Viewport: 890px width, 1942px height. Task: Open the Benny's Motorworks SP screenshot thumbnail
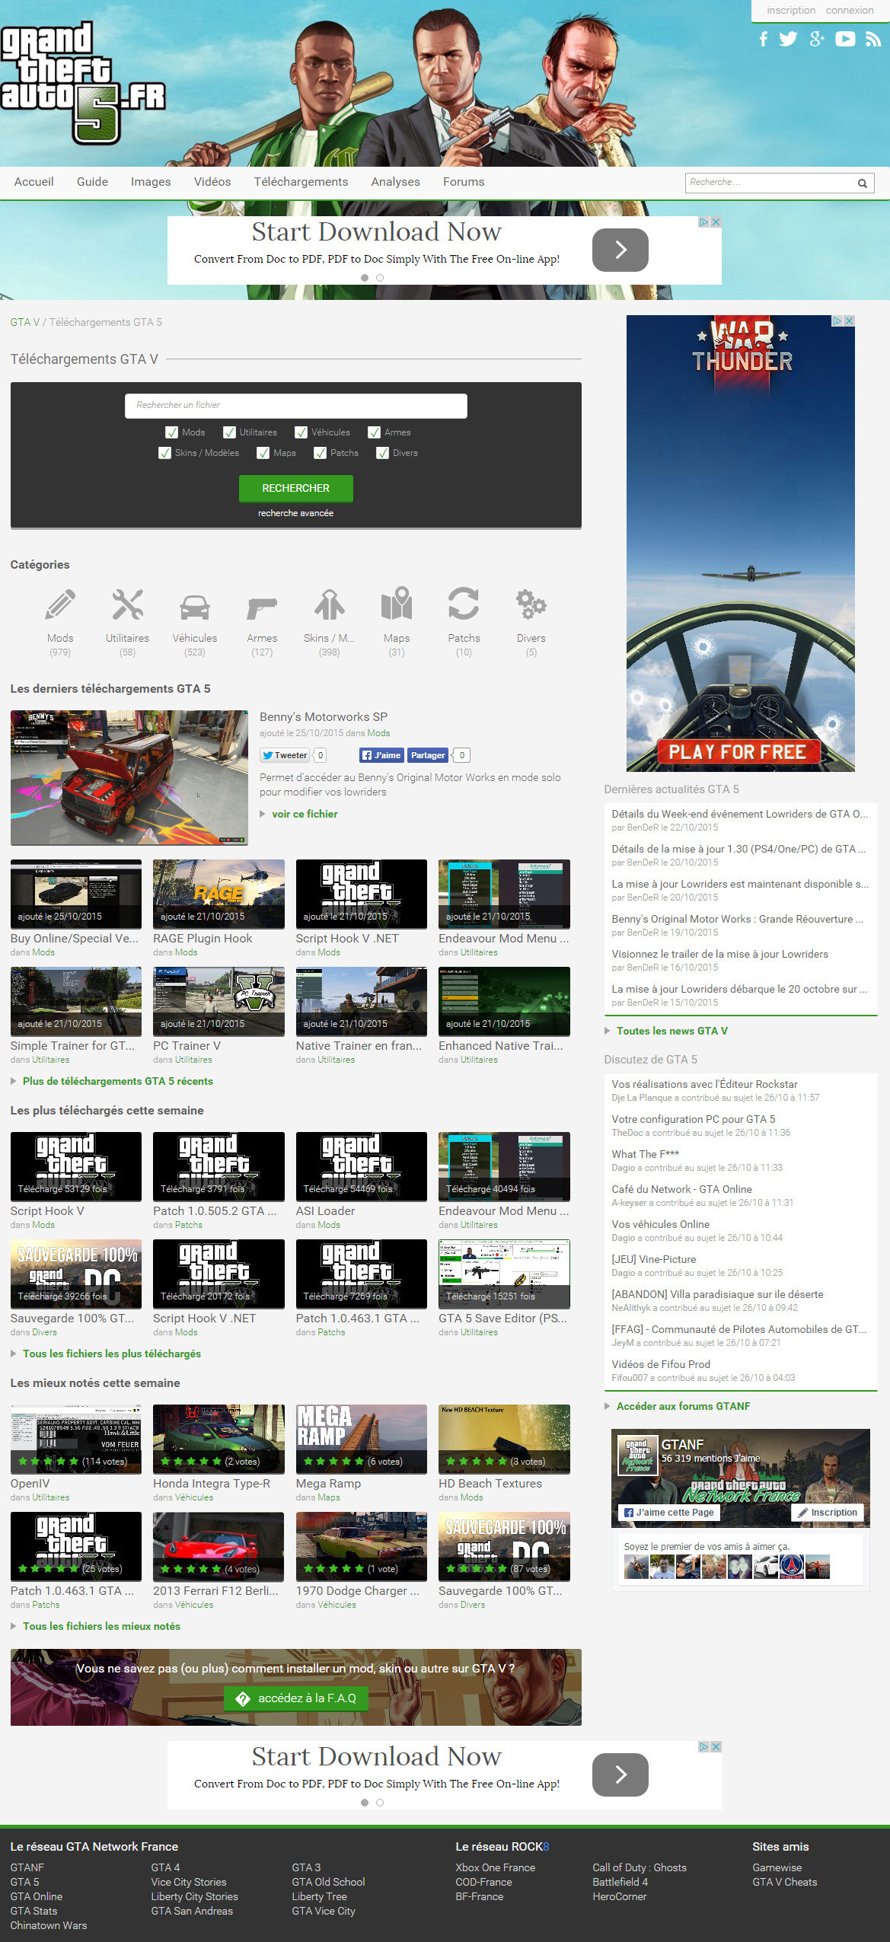tap(129, 778)
